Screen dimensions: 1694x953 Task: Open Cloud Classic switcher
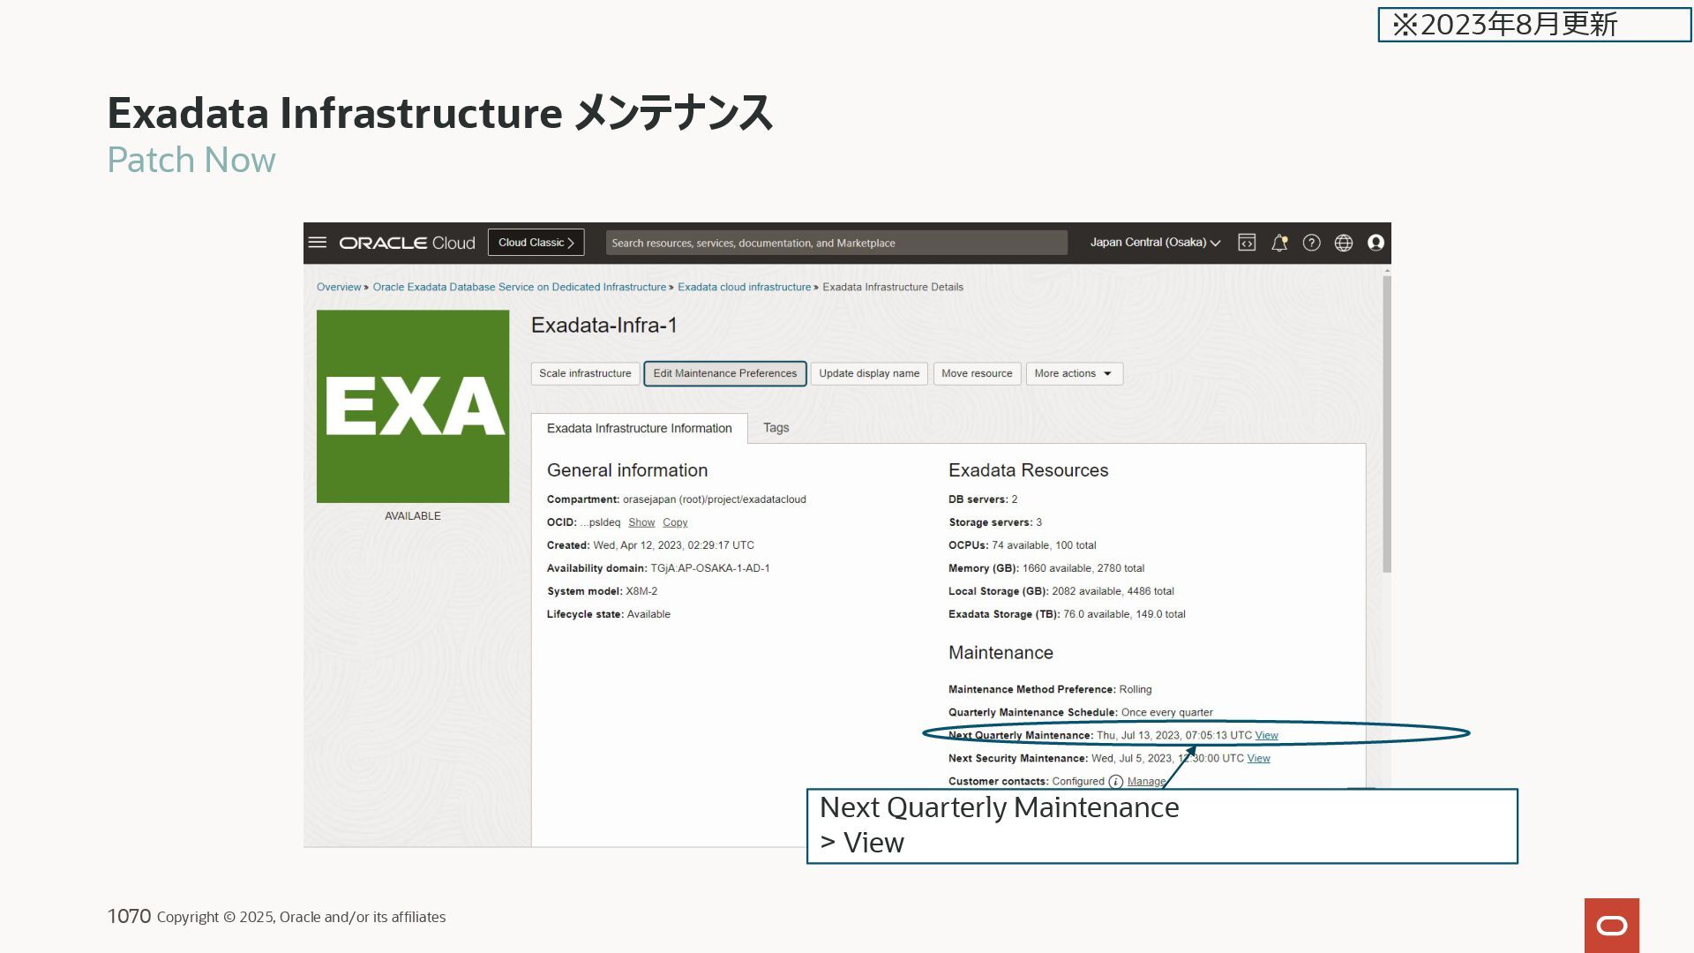point(536,243)
